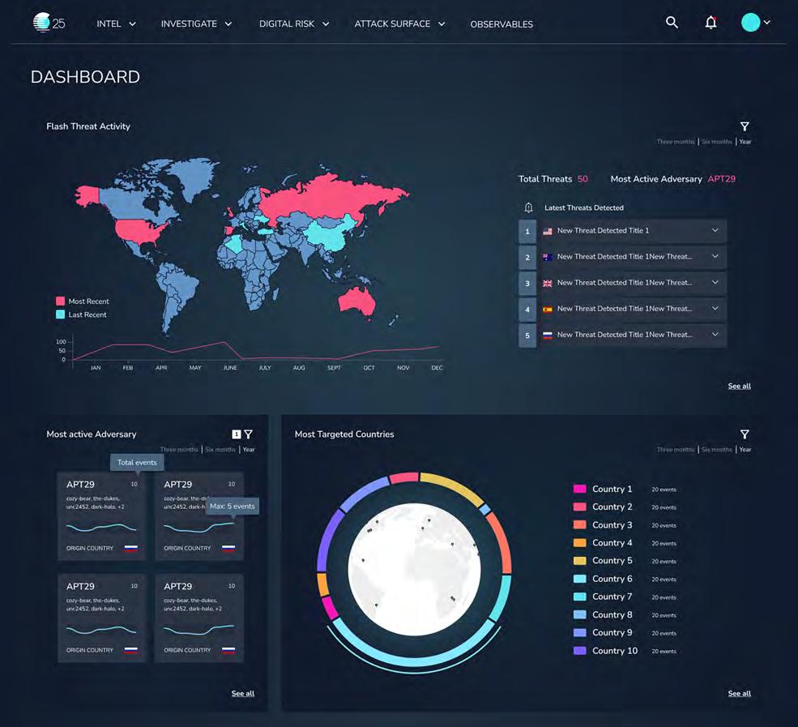
Task: Go to OBSERVABLES in navigation
Action: pos(501,24)
